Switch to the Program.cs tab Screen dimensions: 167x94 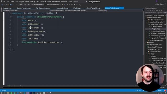pos(8,8)
